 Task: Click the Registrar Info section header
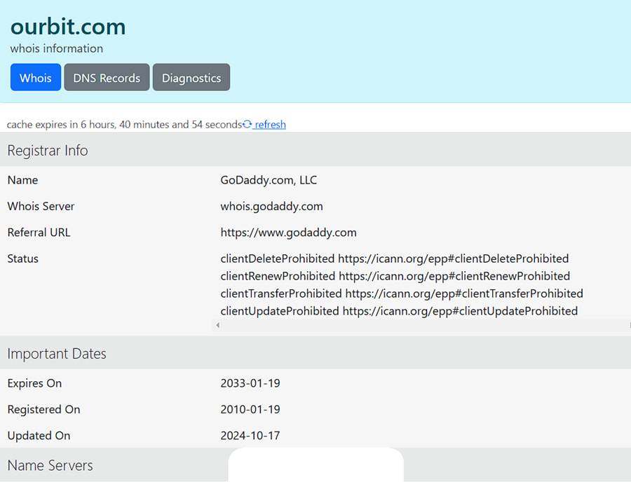coord(315,150)
